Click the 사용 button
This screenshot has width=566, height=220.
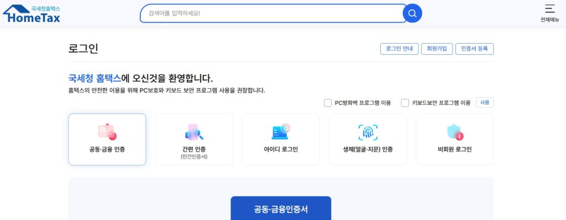[x=484, y=103]
